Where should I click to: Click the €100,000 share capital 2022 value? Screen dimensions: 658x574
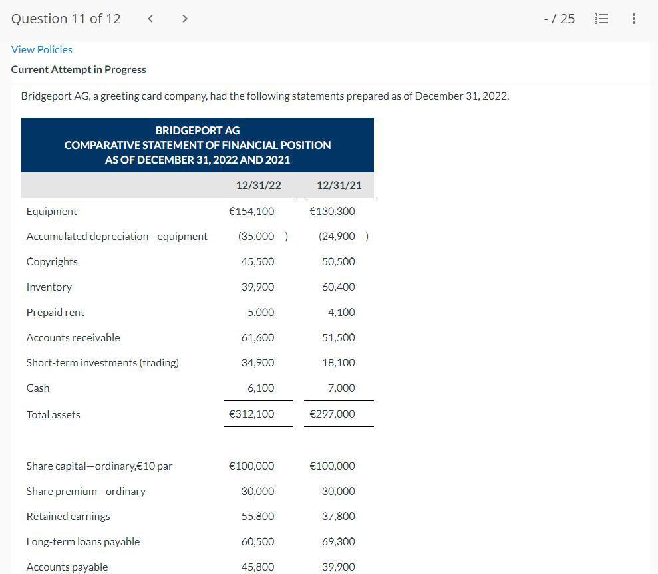251,466
